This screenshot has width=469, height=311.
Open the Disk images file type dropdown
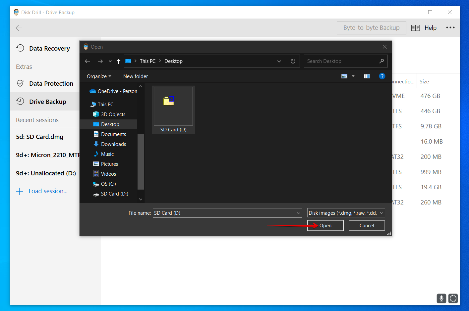(346, 213)
